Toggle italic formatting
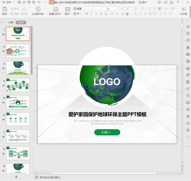This screenshot has height=181, width=191. [x=91, y=14]
